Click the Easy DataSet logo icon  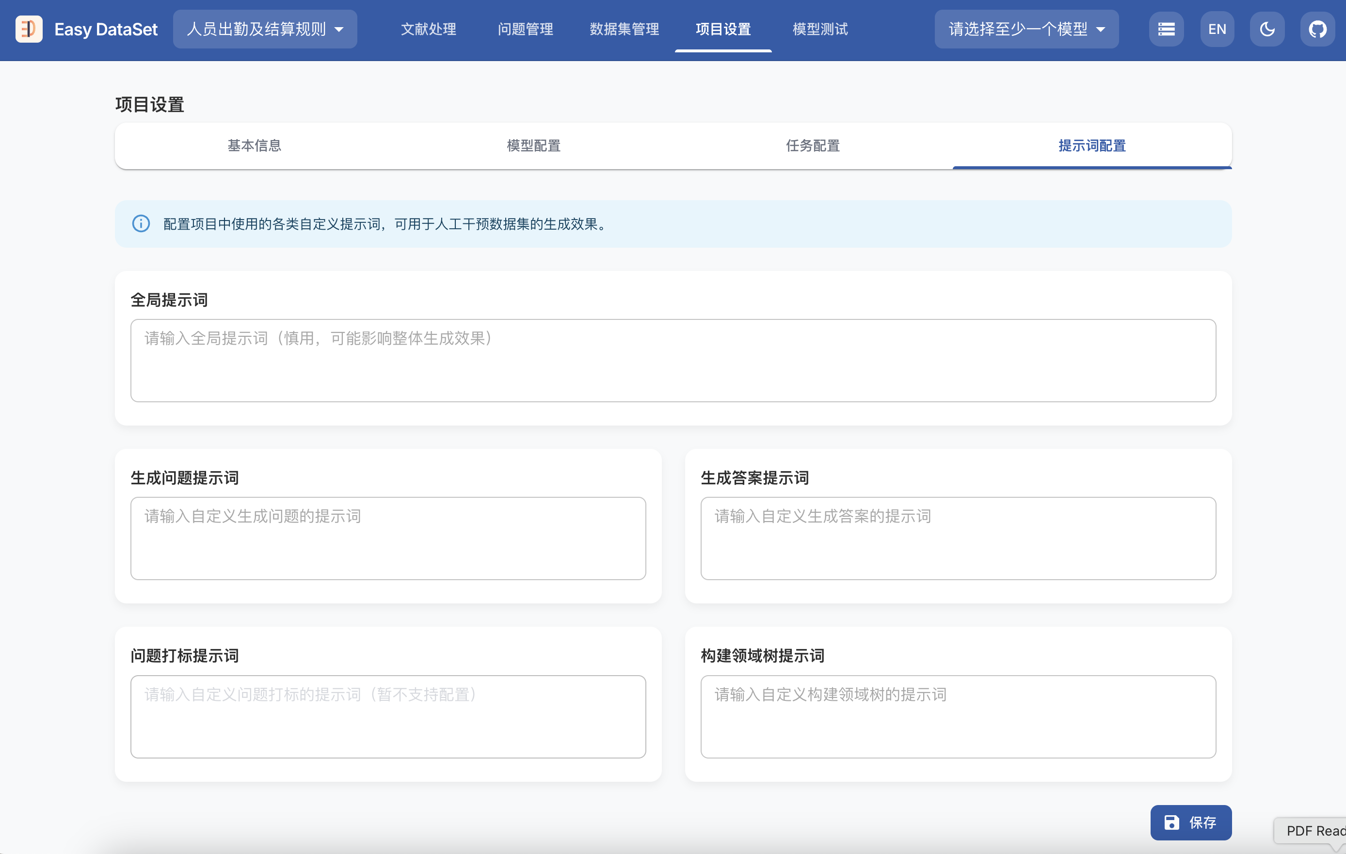[29, 29]
